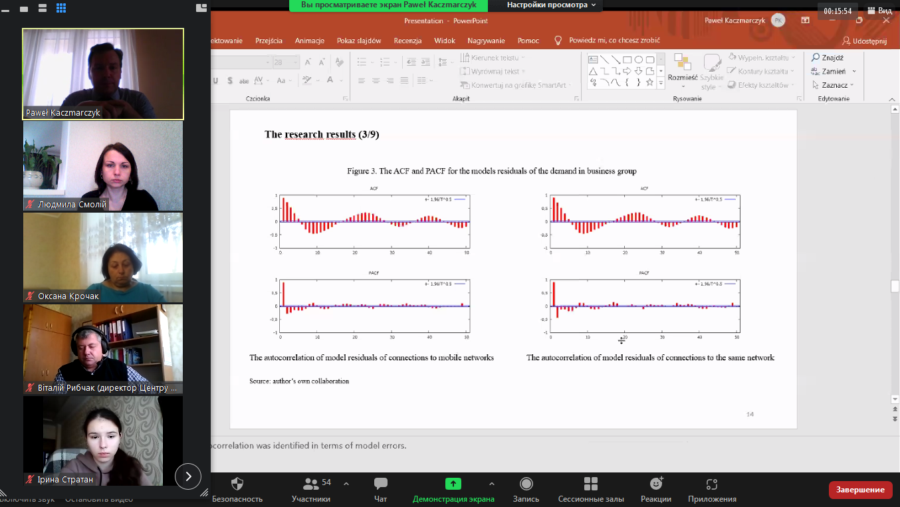
Task: Select the triangle shape in shapes gallery
Action: coord(593,70)
